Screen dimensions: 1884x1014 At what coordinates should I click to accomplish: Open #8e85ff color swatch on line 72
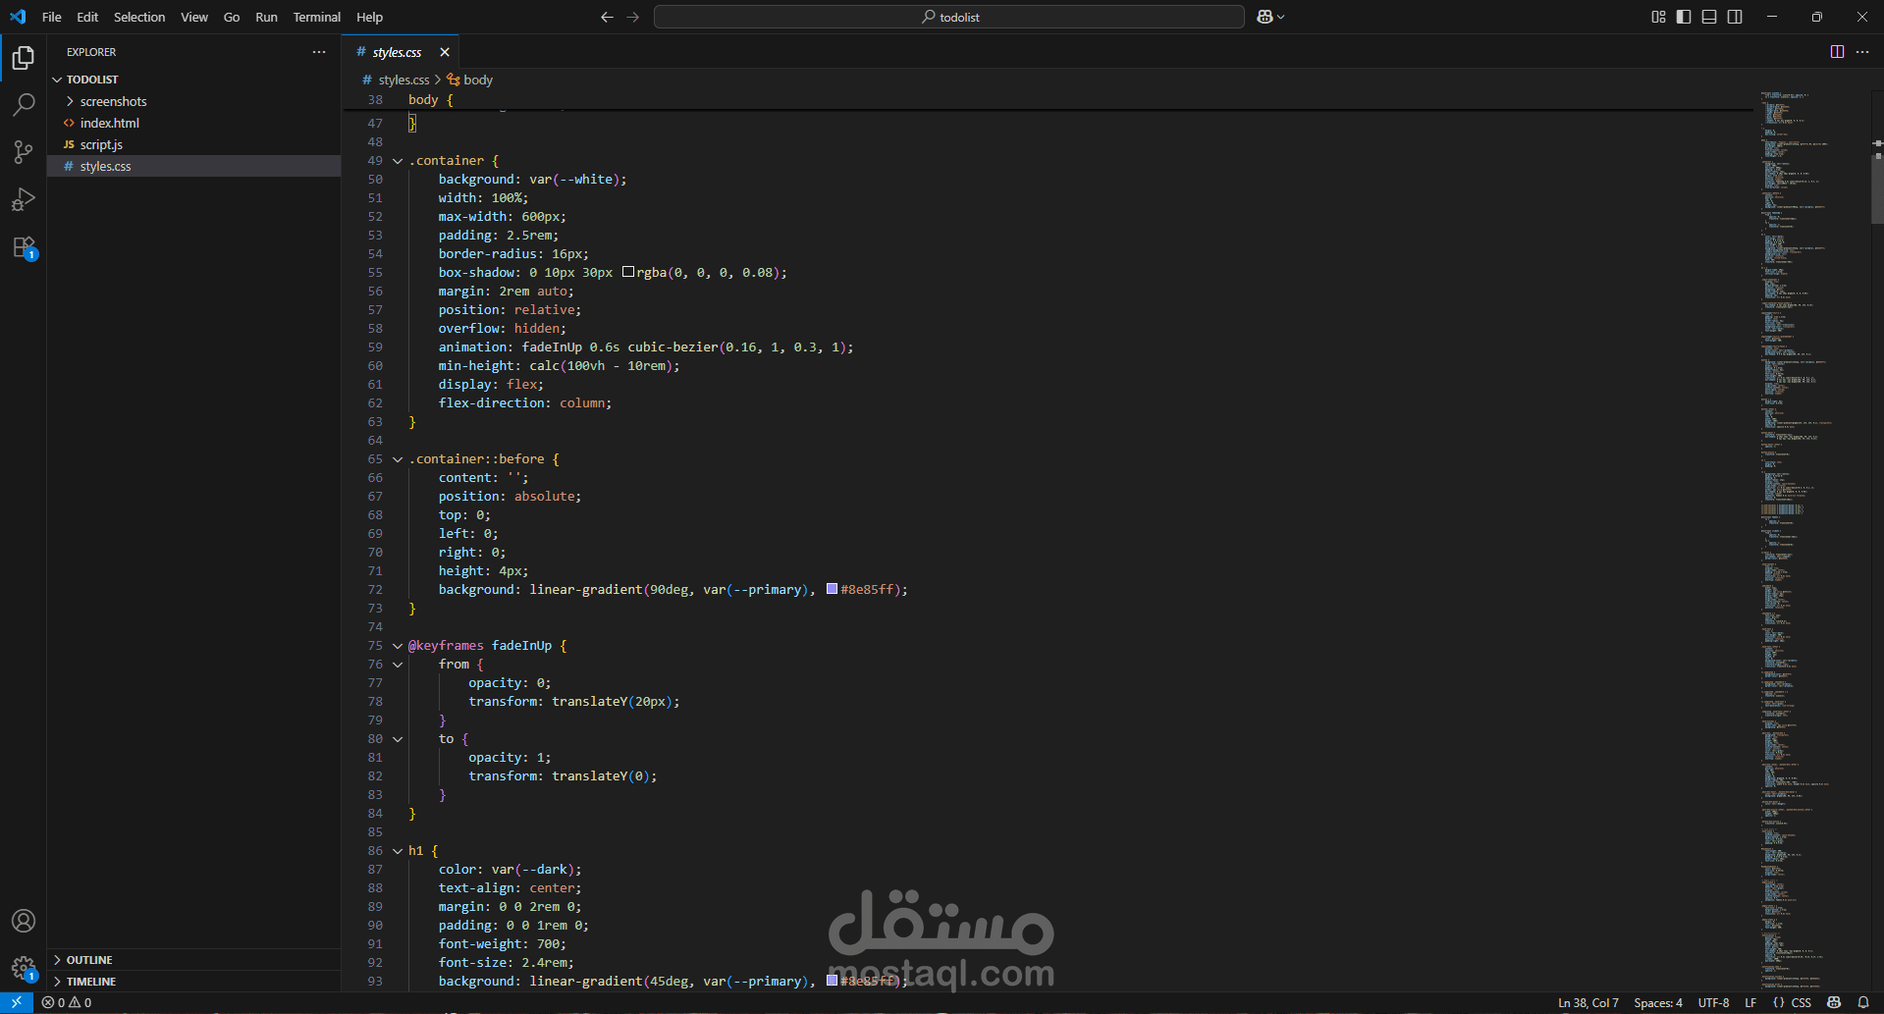(832, 589)
